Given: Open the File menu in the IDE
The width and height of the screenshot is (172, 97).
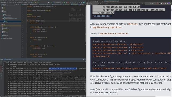Looking at the screenshot, I should click(1, 1).
